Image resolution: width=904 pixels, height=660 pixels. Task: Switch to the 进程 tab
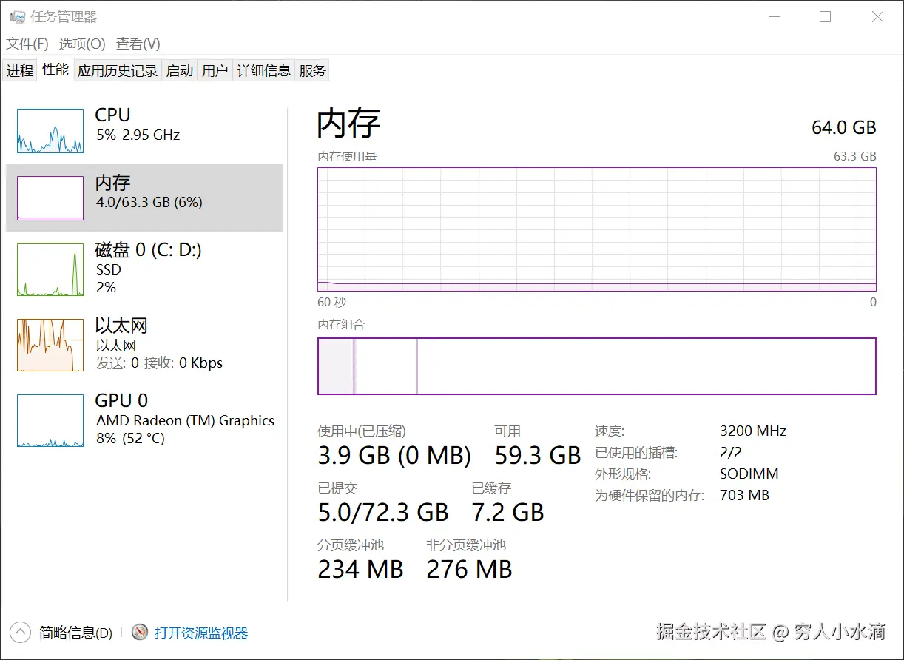[x=20, y=71]
